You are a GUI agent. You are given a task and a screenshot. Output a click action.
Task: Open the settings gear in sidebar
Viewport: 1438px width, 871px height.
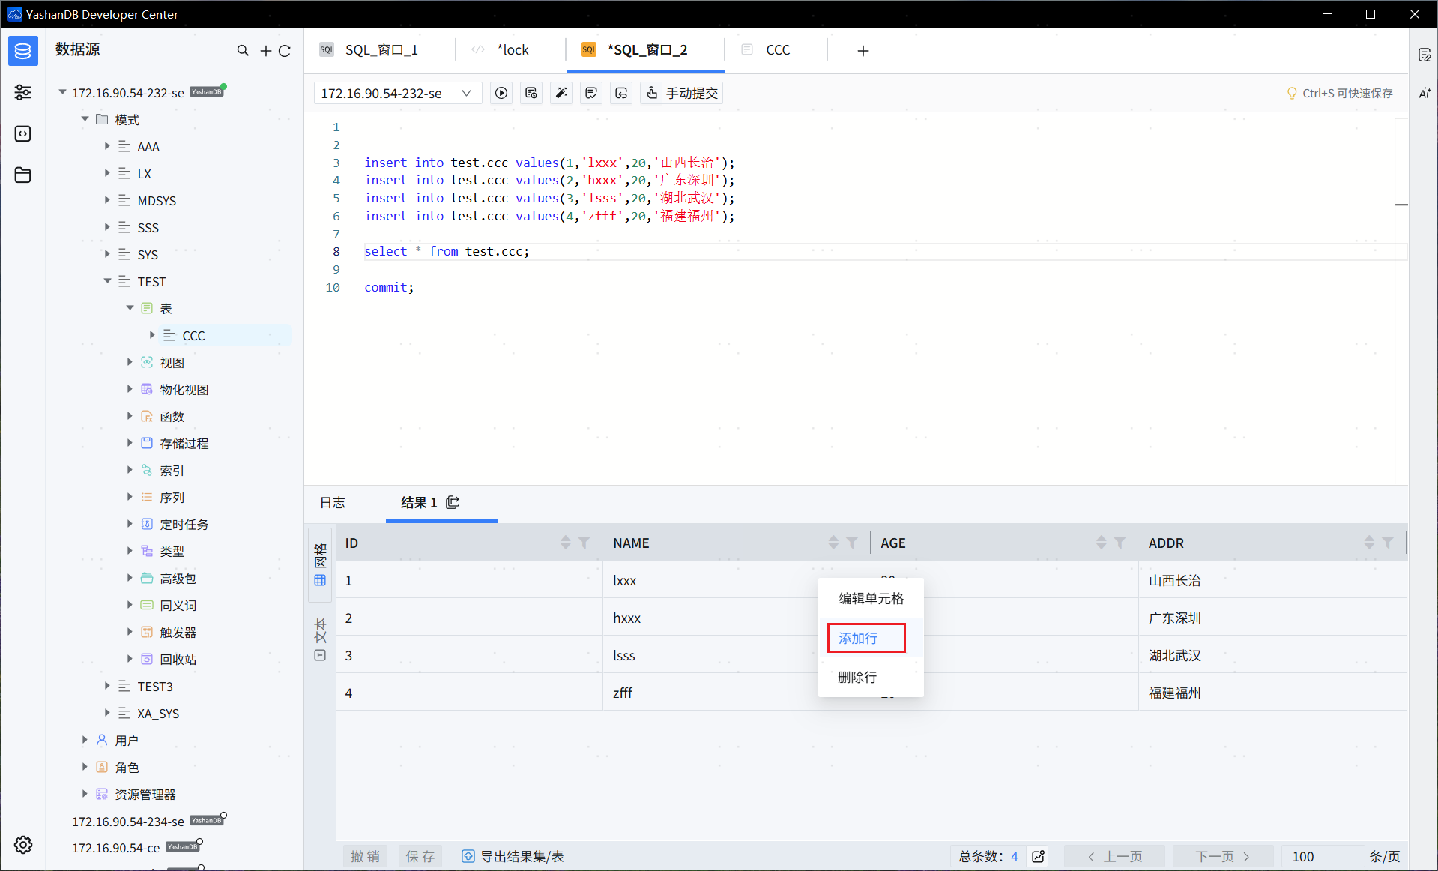click(x=23, y=845)
